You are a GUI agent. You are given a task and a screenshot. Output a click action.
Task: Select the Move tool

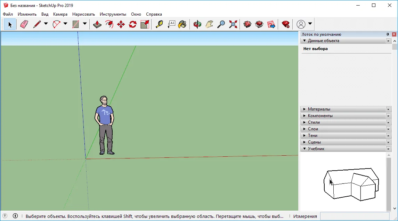(x=121, y=24)
